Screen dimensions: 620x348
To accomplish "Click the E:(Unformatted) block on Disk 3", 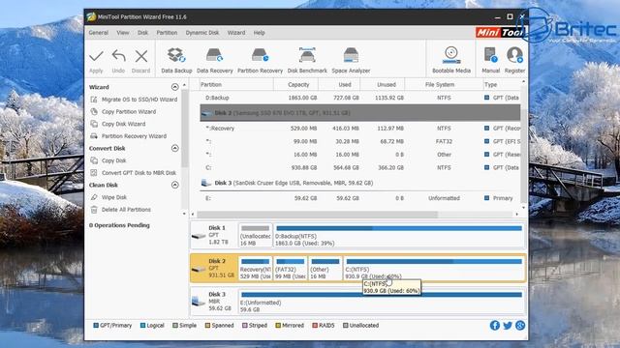I will coord(382,302).
